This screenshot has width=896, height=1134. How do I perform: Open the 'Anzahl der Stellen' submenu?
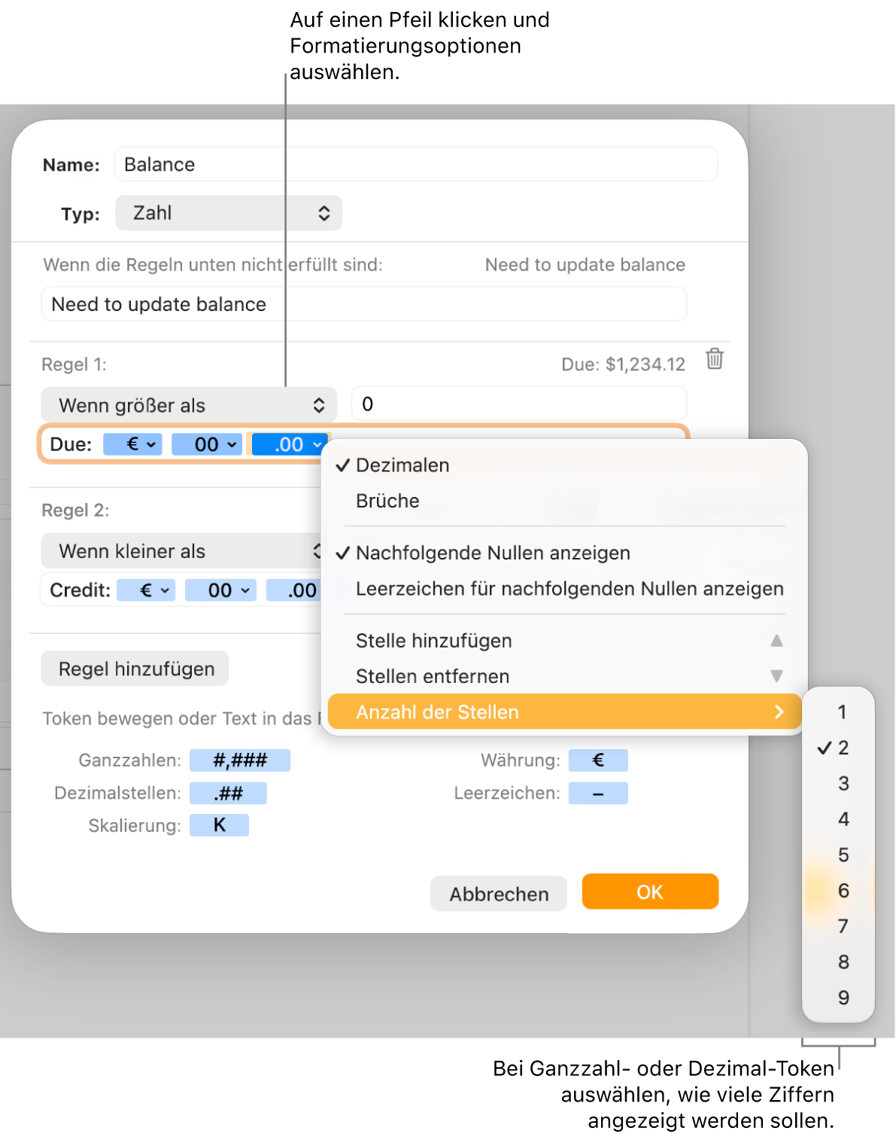click(564, 712)
